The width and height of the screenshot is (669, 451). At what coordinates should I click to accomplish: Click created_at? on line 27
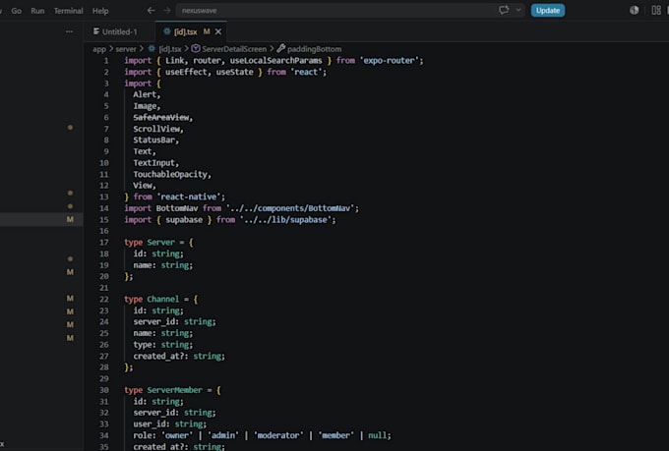(x=158, y=356)
